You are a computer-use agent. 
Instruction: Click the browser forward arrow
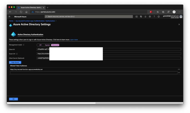click(16, 12)
